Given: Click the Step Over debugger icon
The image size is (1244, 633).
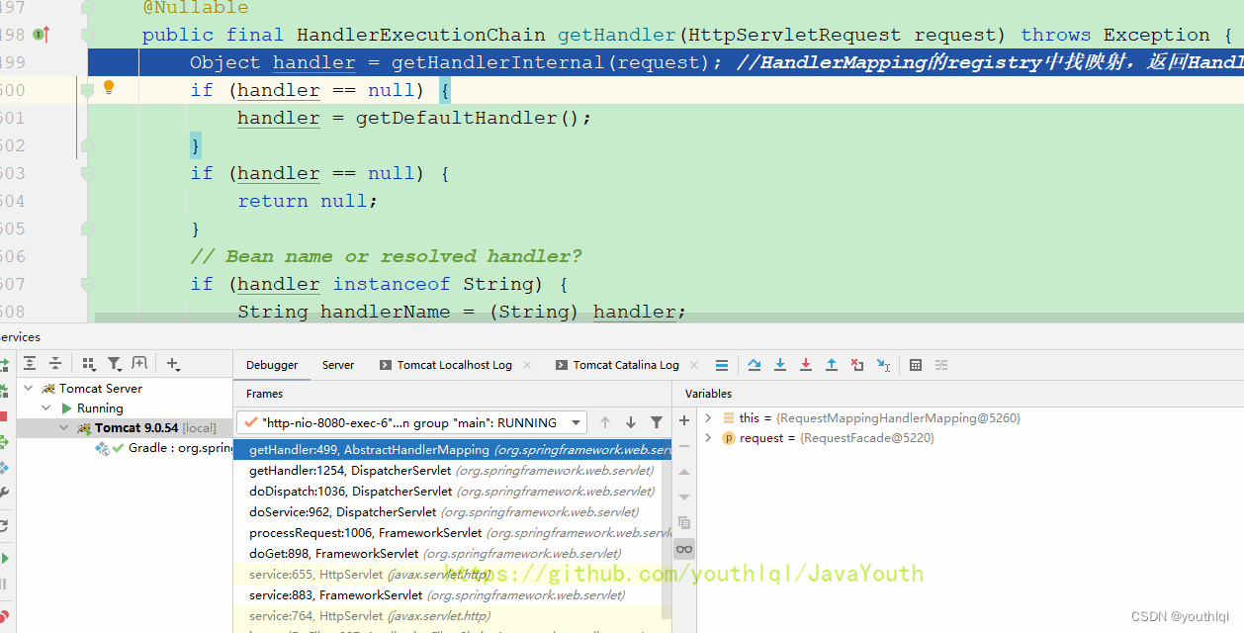Looking at the screenshot, I should coord(755,365).
